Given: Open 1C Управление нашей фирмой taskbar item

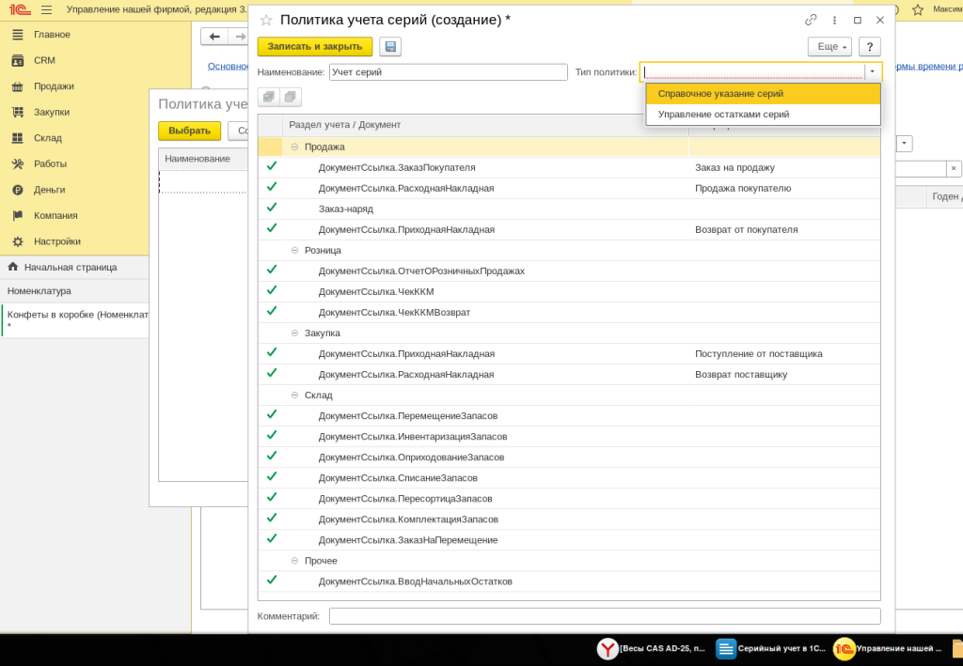Looking at the screenshot, I should coord(888,648).
